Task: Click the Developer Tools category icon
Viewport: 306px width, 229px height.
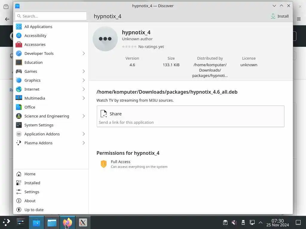Action: pyautogui.click(x=19, y=53)
